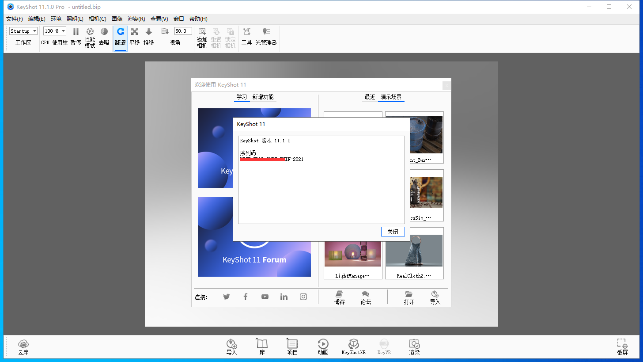The height and width of the screenshot is (362, 643).
Task: Switch to the 学习 tab
Action: (x=242, y=97)
